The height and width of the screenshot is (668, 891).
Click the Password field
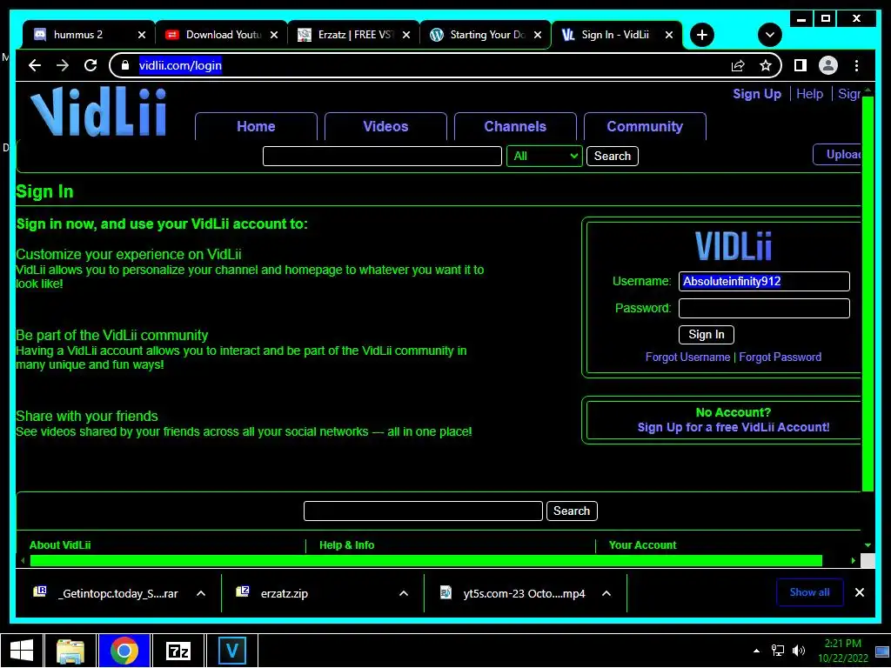click(764, 309)
